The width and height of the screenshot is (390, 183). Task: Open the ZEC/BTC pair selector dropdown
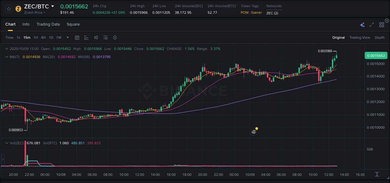(x=52, y=6)
